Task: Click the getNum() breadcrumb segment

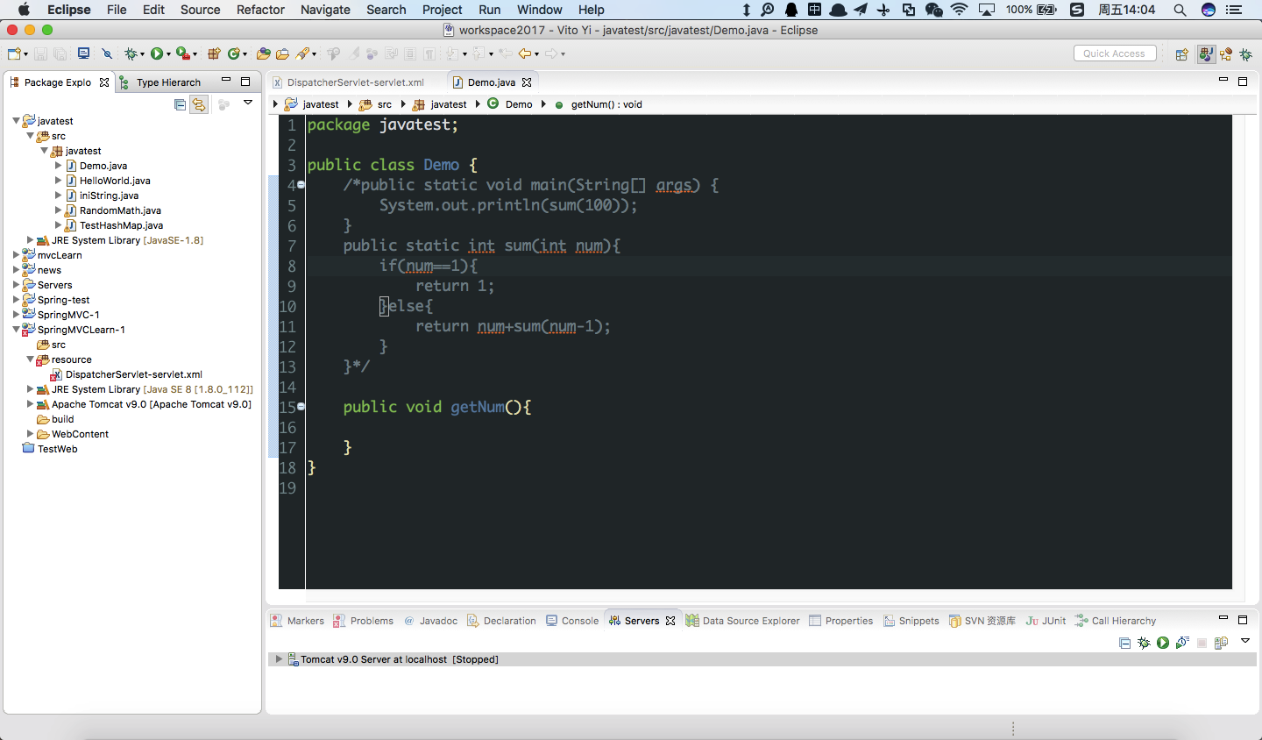Action: point(606,104)
